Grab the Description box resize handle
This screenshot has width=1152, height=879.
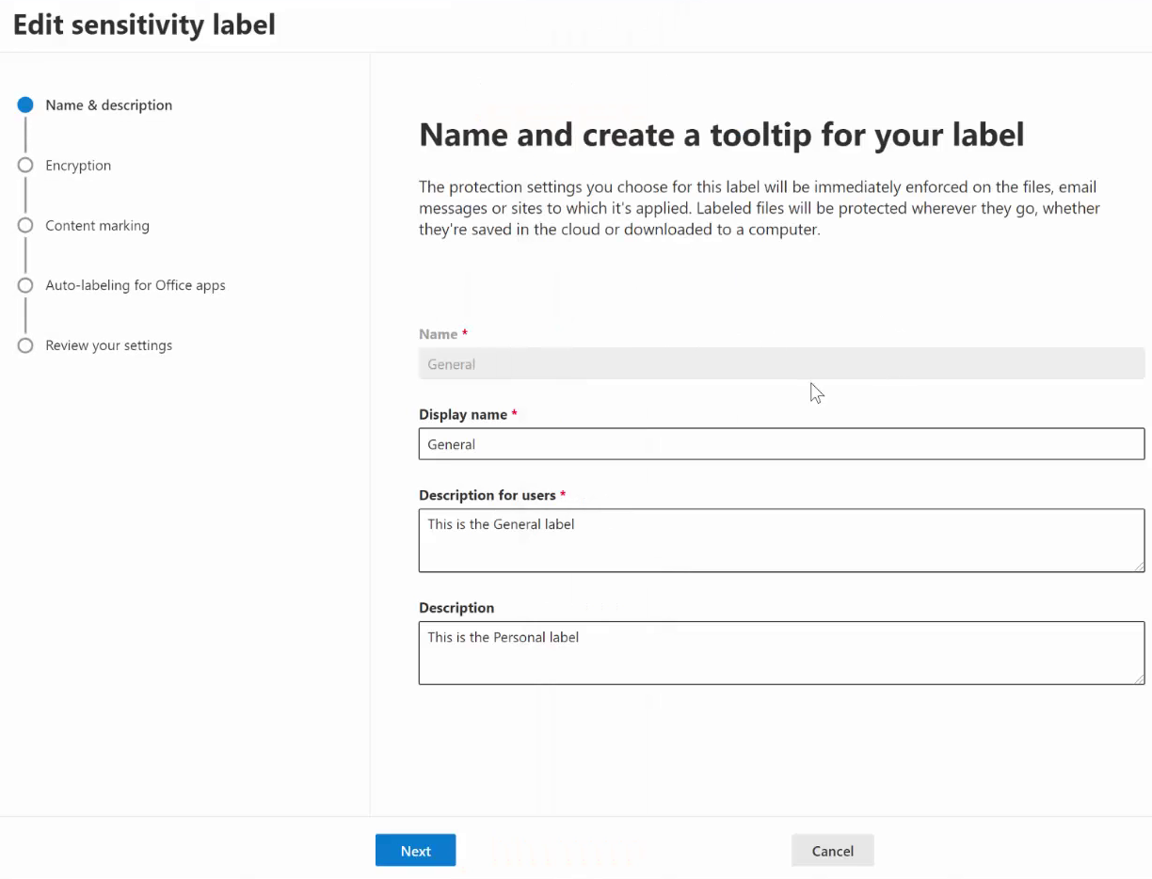pyautogui.click(x=1139, y=679)
